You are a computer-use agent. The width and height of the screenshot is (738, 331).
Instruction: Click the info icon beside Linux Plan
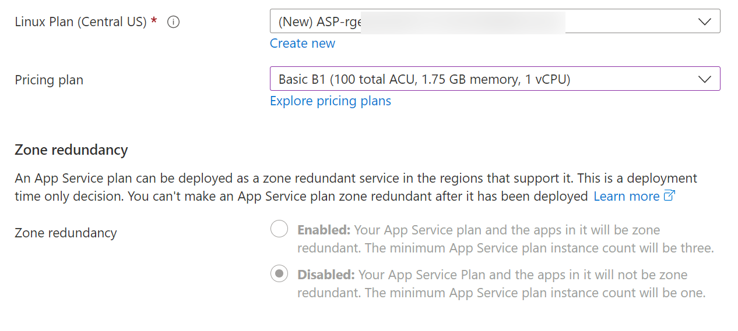[173, 22]
